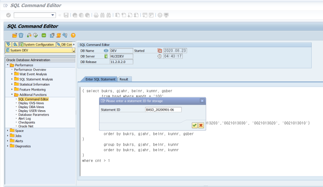
Task: Close the statement ID dialog window
Action: click(x=202, y=101)
